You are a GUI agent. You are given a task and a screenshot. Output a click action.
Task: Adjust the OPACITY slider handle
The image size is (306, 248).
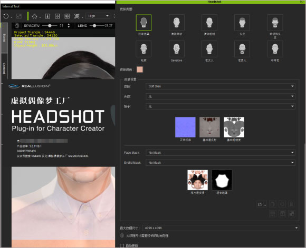tap(50, 25)
